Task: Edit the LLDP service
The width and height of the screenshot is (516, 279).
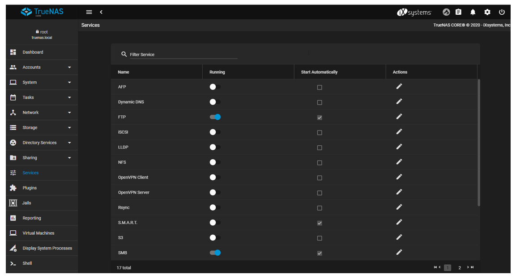Action: point(399,147)
